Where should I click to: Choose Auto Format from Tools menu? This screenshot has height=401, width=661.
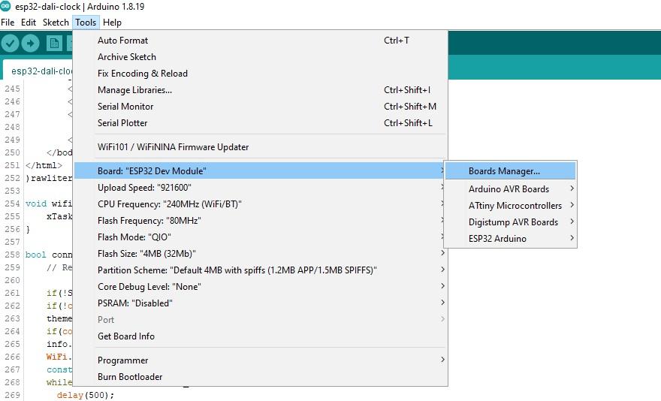coord(259,41)
